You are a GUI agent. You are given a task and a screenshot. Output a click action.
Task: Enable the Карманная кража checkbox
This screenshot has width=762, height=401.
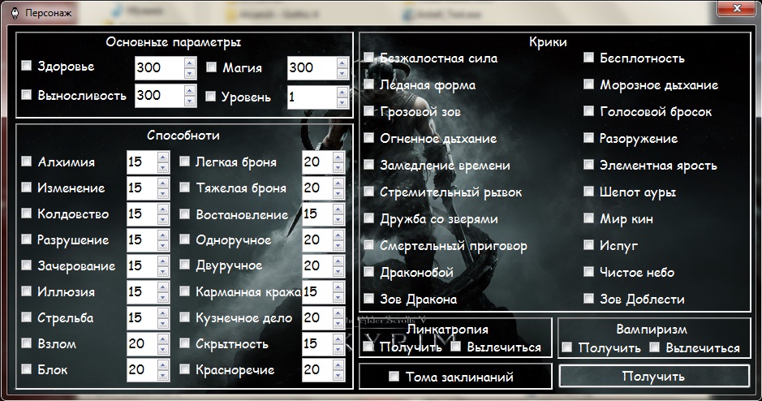[x=185, y=291]
